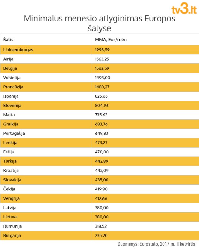This screenshot has height=249, width=199.
Task: Click Bulgarija value 235,20
Action: 101,236
